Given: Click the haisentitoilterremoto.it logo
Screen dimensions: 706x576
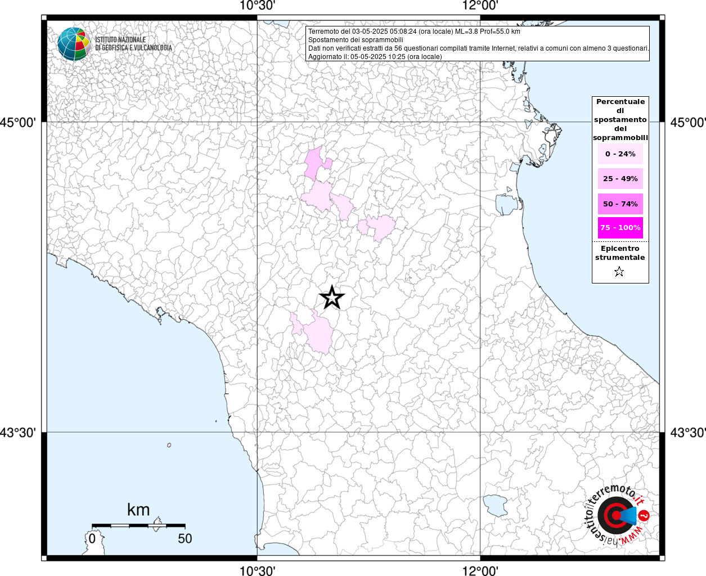Looking at the screenshot, I should tap(617, 515).
